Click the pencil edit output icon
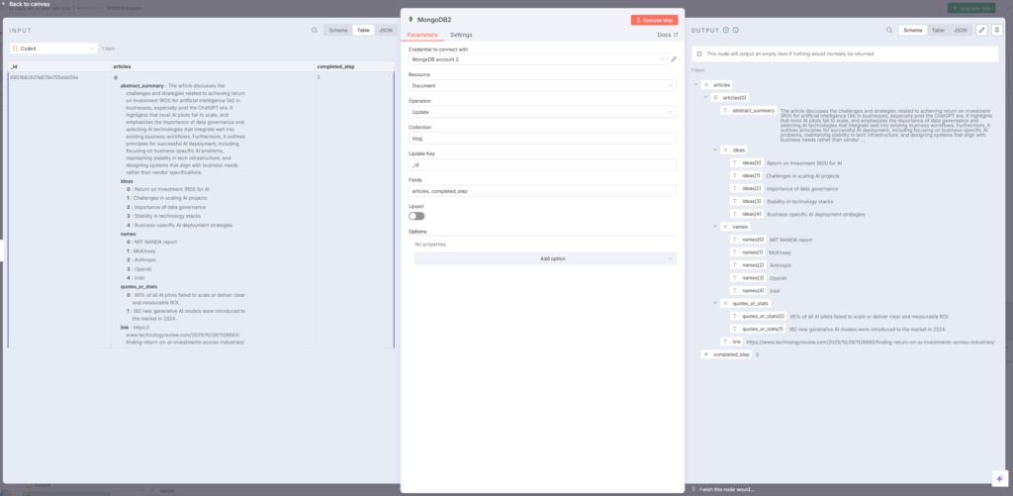 981,31
